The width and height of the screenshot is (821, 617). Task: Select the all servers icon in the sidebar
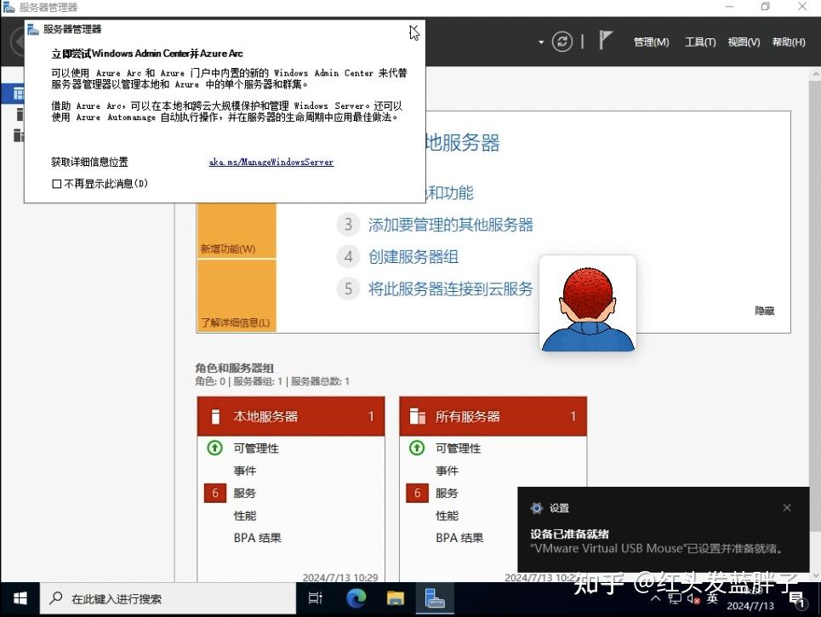pos(20,134)
